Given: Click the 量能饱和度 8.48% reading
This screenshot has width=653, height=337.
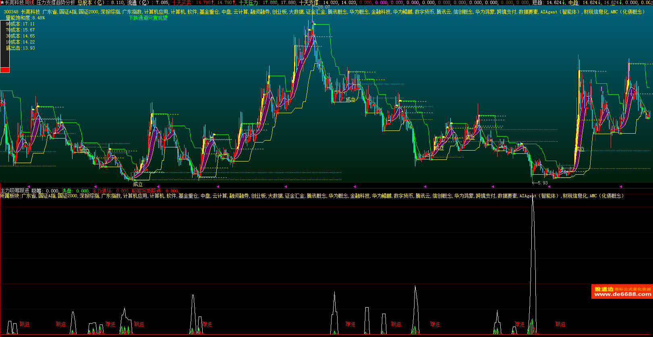Looking at the screenshot, I should [25, 18].
